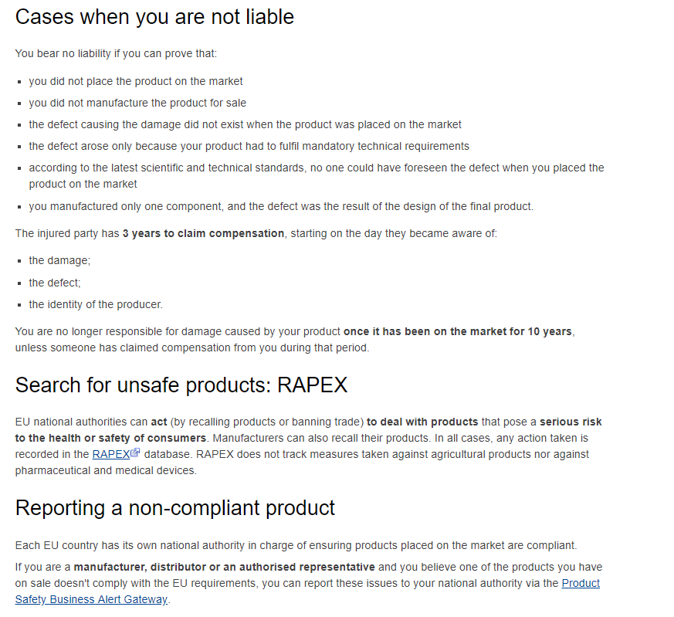Click the bullet item "the defect;"
This screenshot has height=617, width=674.
point(55,283)
